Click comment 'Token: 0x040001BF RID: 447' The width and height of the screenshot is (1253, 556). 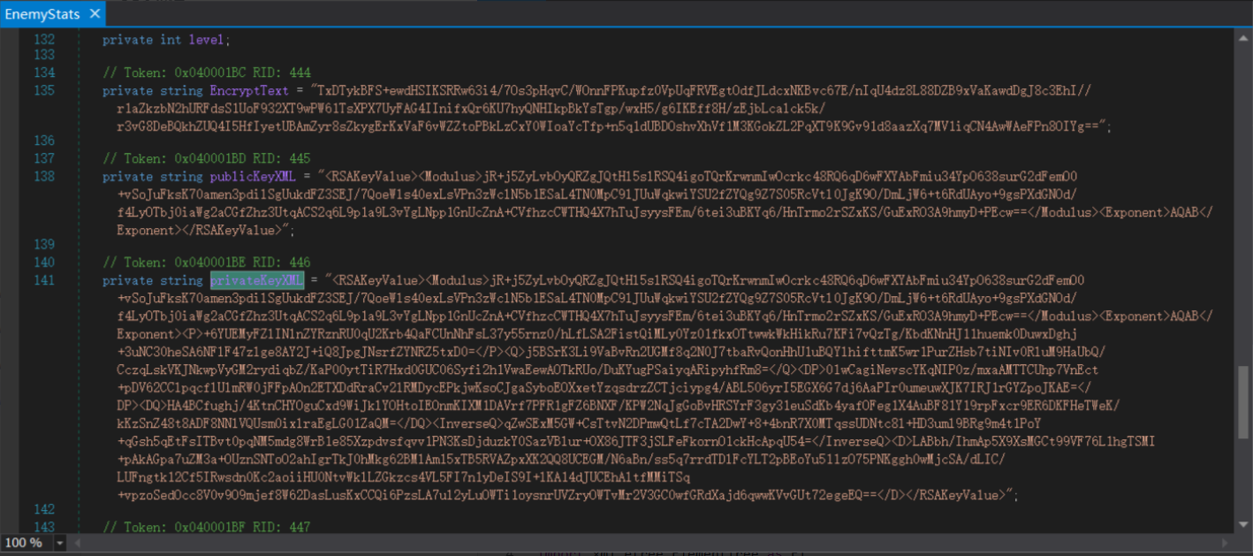click(x=207, y=527)
